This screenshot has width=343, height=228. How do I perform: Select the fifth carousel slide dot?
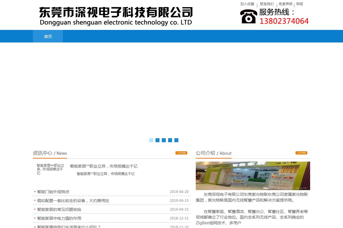[x=176, y=140]
